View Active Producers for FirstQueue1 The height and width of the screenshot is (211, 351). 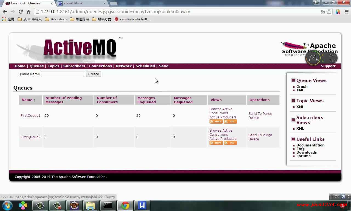[x=223, y=117]
